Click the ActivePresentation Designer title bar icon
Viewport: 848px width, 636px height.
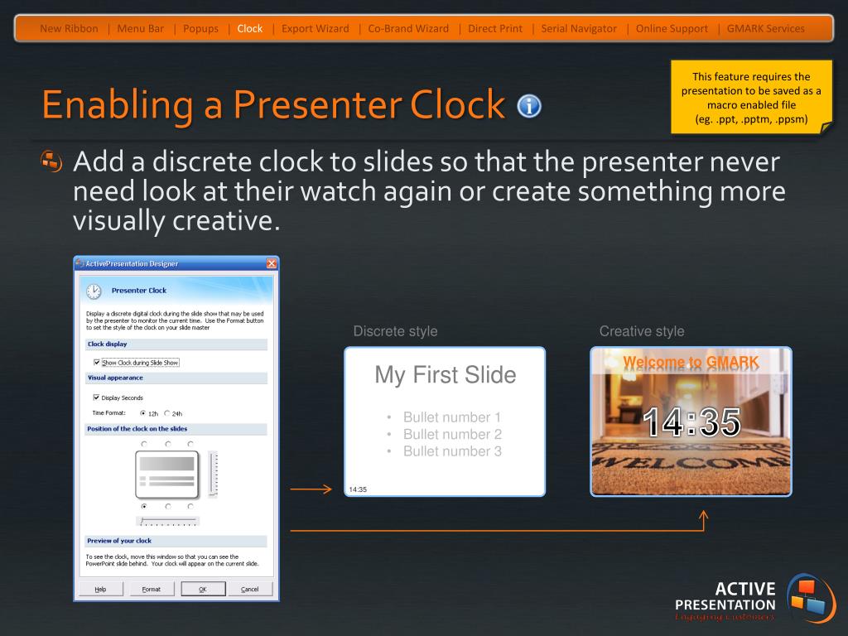(x=80, y=263)
